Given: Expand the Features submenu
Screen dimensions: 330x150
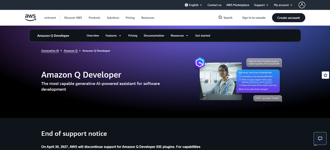Looking at the screenshot, I should (113, 36).
